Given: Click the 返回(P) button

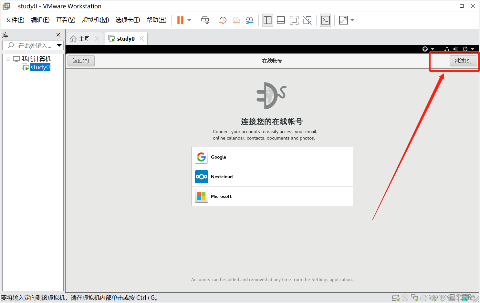Looking at the screenshot, I should [81, 61].
